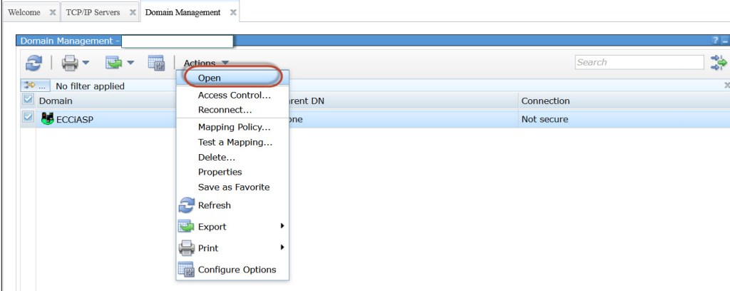The height and width of the screenshot is (291, 730).
Task: Open Configure Options from the toolbar icon
Action: pos(156,63)
